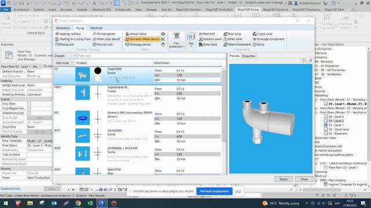Screen dimensions: 371x208
Task: Open Floor Plan view selector dropdown
Action: click(21, 66)
